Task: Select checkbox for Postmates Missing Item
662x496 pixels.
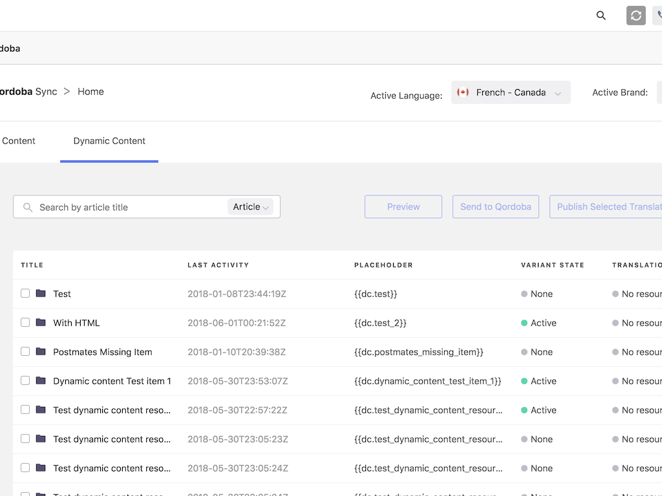Action: coord(25,351)
